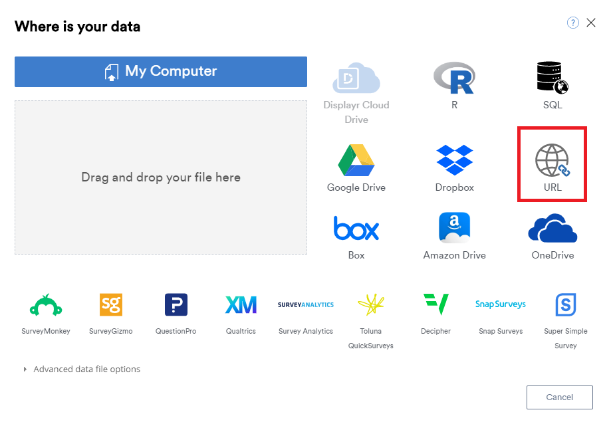Choose R as the data source
The height and width of the screenshot is (436, 613).
point(454,78)
